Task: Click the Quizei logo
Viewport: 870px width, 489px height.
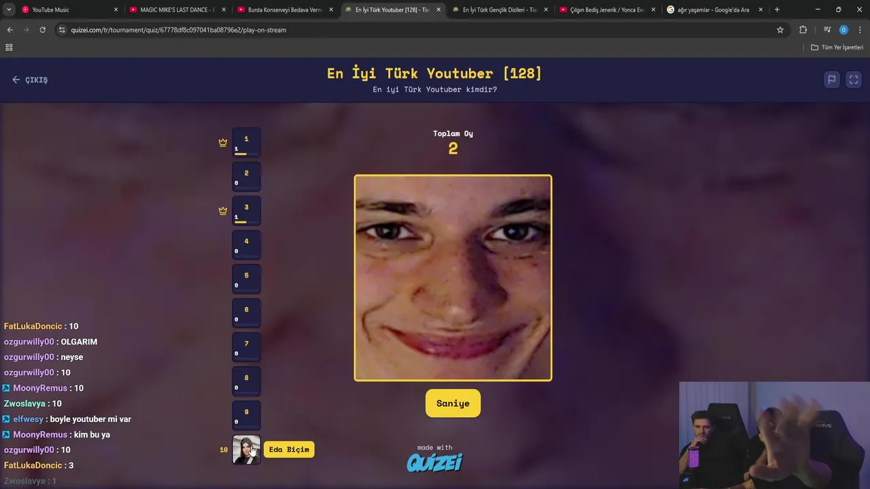Action: click(435, 463)
